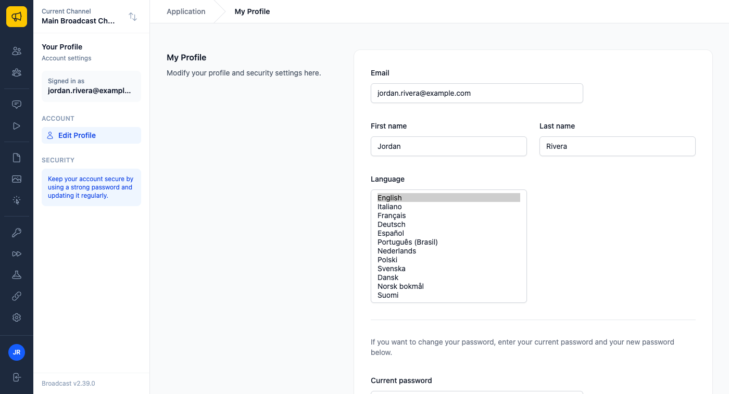The height and width of the screenshot is (394, 729).
Task: Click the signed-in email jordan.rivera@exampl...
Action: (89, 91)
